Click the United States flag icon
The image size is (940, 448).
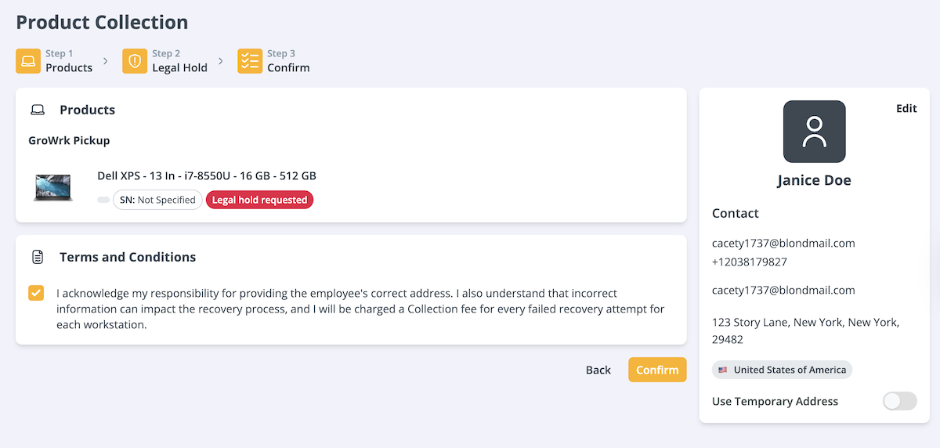point(722,370)
